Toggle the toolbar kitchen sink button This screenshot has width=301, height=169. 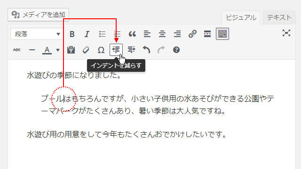pyautogui.click(x=222, y=34)
